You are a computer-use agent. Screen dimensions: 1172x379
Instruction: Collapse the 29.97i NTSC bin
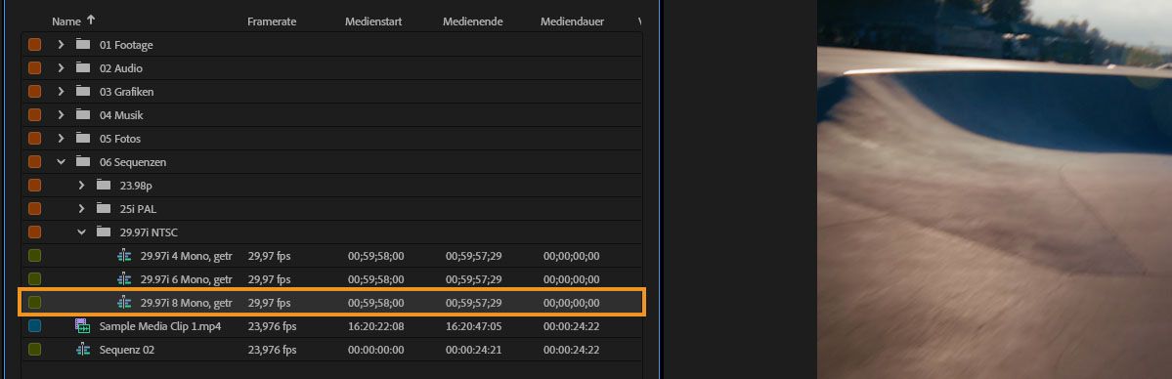click(x=81, y=232)
